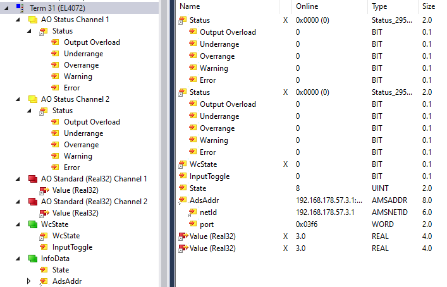Click the Term 31 (EL4072) terminal icon
Image resolution: width=447 pixels, height=287 pixels.
point(20,8)
